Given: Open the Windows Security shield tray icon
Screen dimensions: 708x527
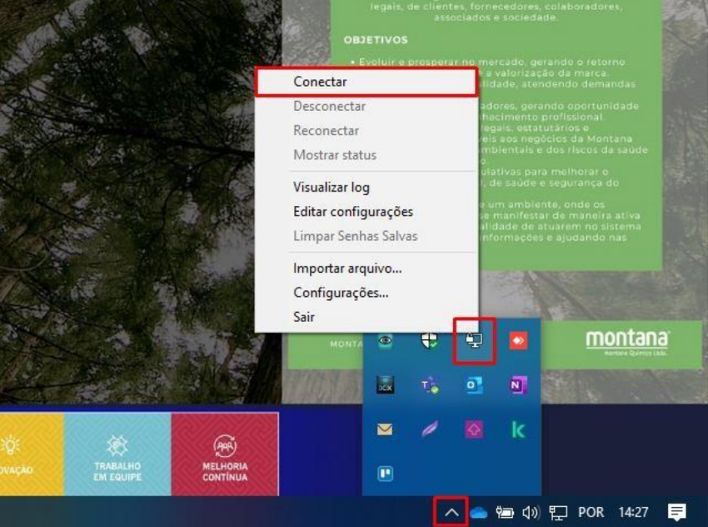Looking at the screenshot, I should [430, 340].
